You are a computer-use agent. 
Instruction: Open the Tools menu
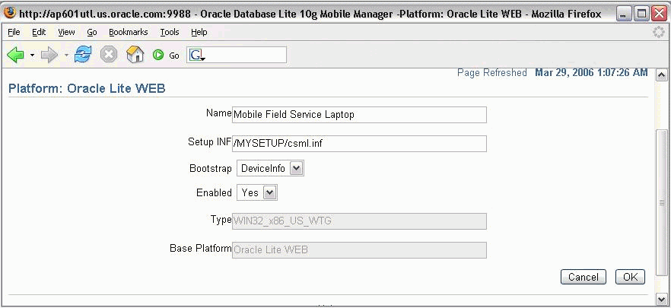tap(170, 32)
